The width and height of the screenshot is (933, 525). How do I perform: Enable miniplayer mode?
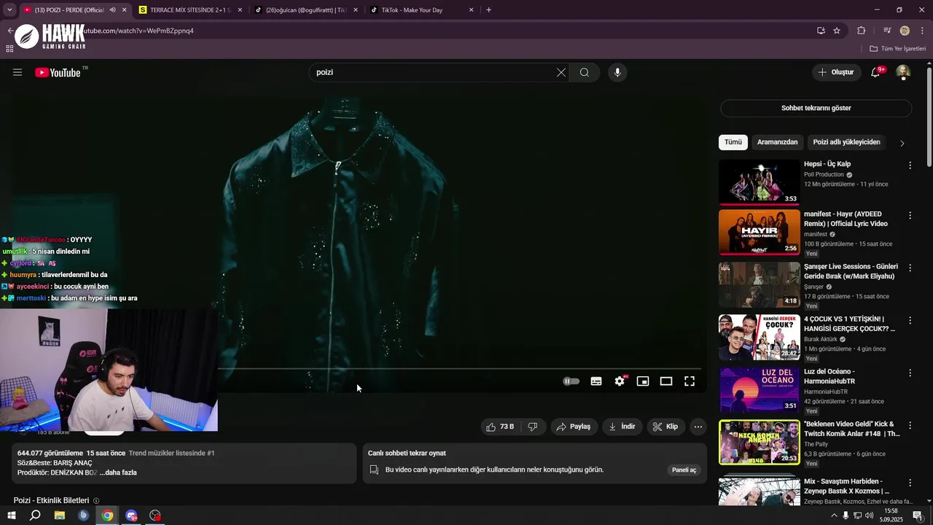(643, 381)
